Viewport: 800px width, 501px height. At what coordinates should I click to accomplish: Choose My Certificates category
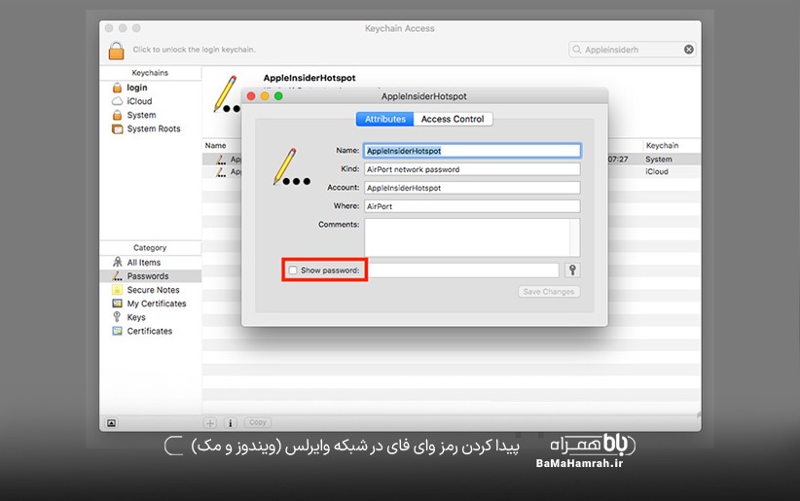pyautogui.click(x=156, y=304)
